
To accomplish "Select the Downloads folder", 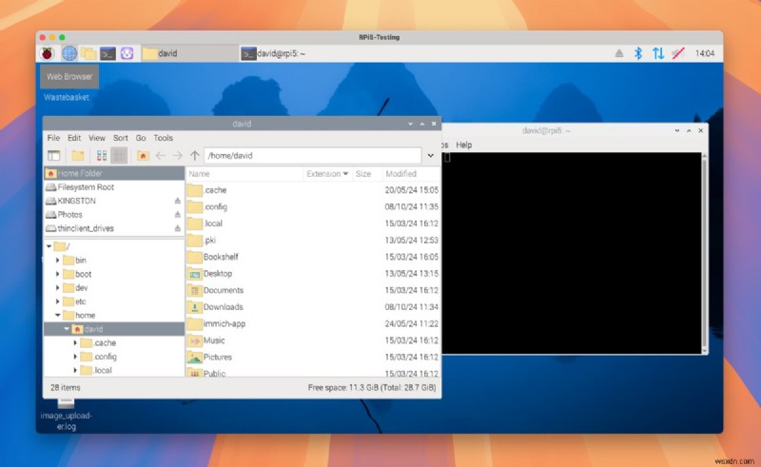I will click(x=313, y=307).
